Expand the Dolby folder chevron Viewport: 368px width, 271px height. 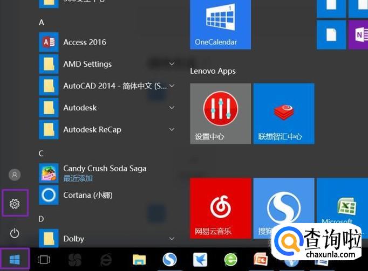(x=172, y=239)
